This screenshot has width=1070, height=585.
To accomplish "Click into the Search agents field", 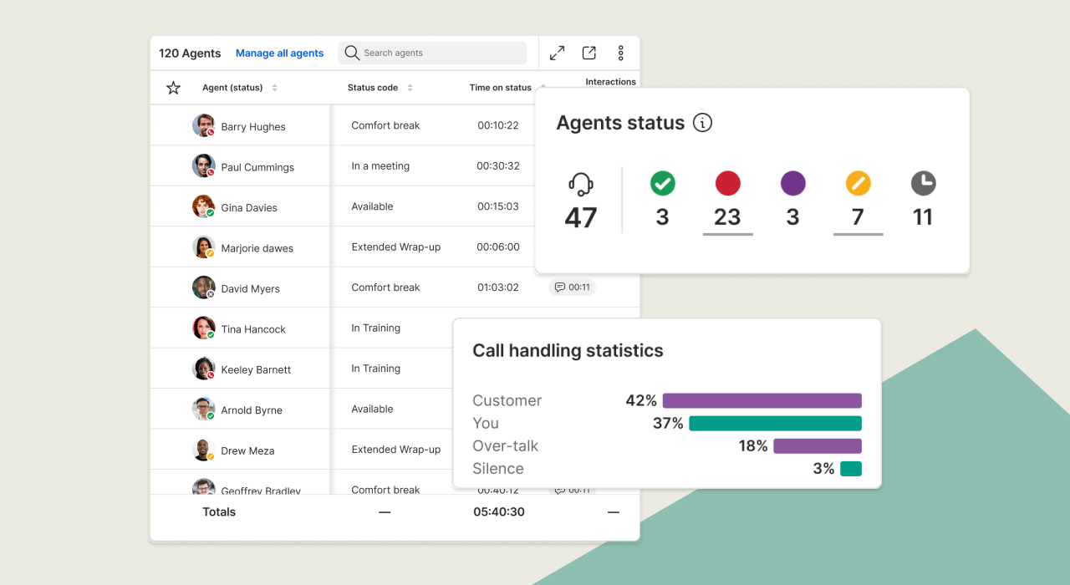I will pos(439,53).
